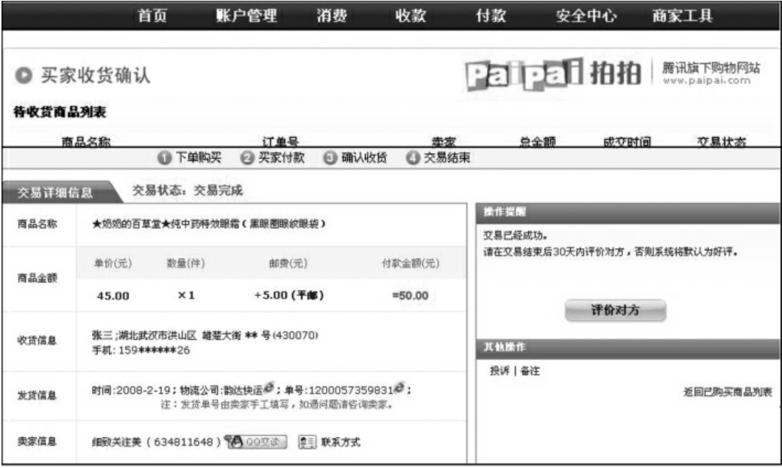Image resolution: width=782 pixels, height=468 pixels.
Task: Click the 评价对方 button
Action: click(616, 311)
